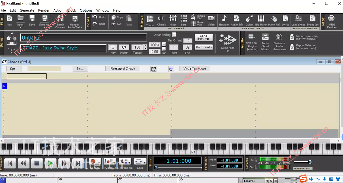Cut the selection with the scissors tool
The image size is (343, 183).
(x=117, y=24)
